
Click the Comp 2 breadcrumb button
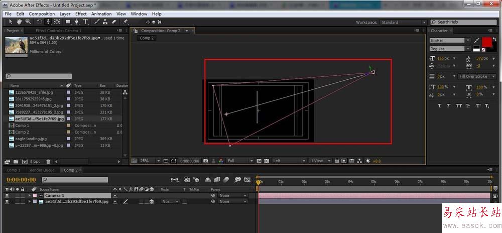[x=147, y=38]
